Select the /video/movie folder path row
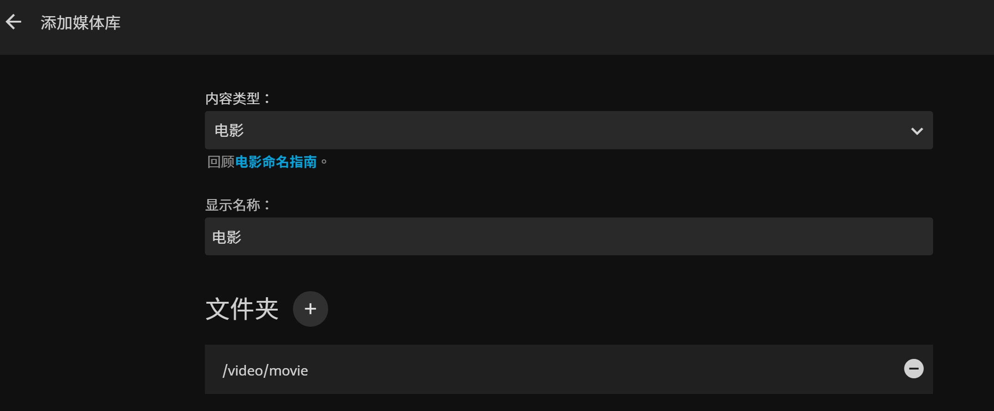 point(569,369)
